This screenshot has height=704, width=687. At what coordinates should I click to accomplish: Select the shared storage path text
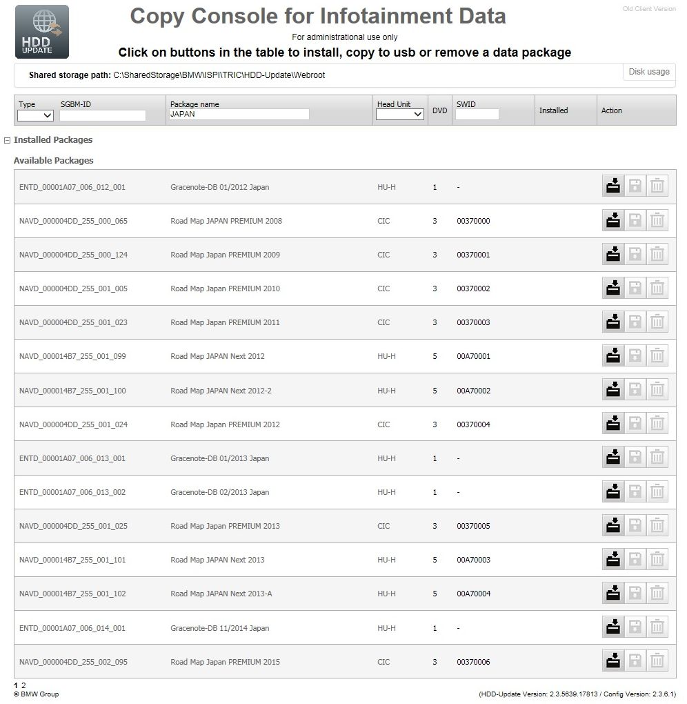[x=219, y=75]
